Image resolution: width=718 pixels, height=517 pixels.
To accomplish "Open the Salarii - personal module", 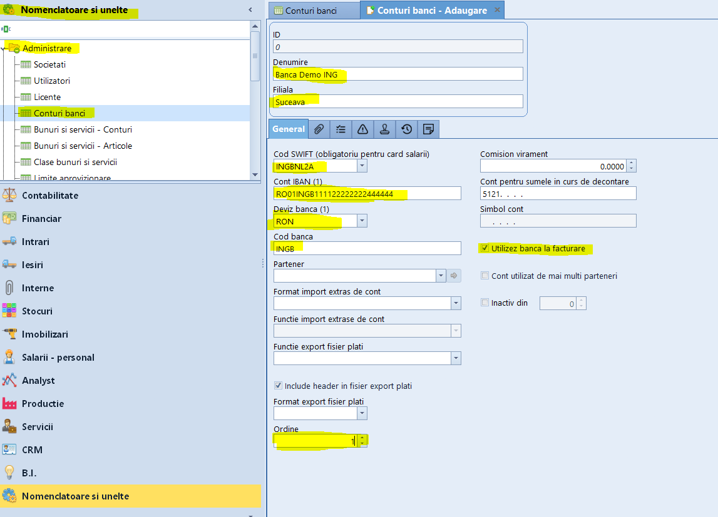I will click(58, 358).
